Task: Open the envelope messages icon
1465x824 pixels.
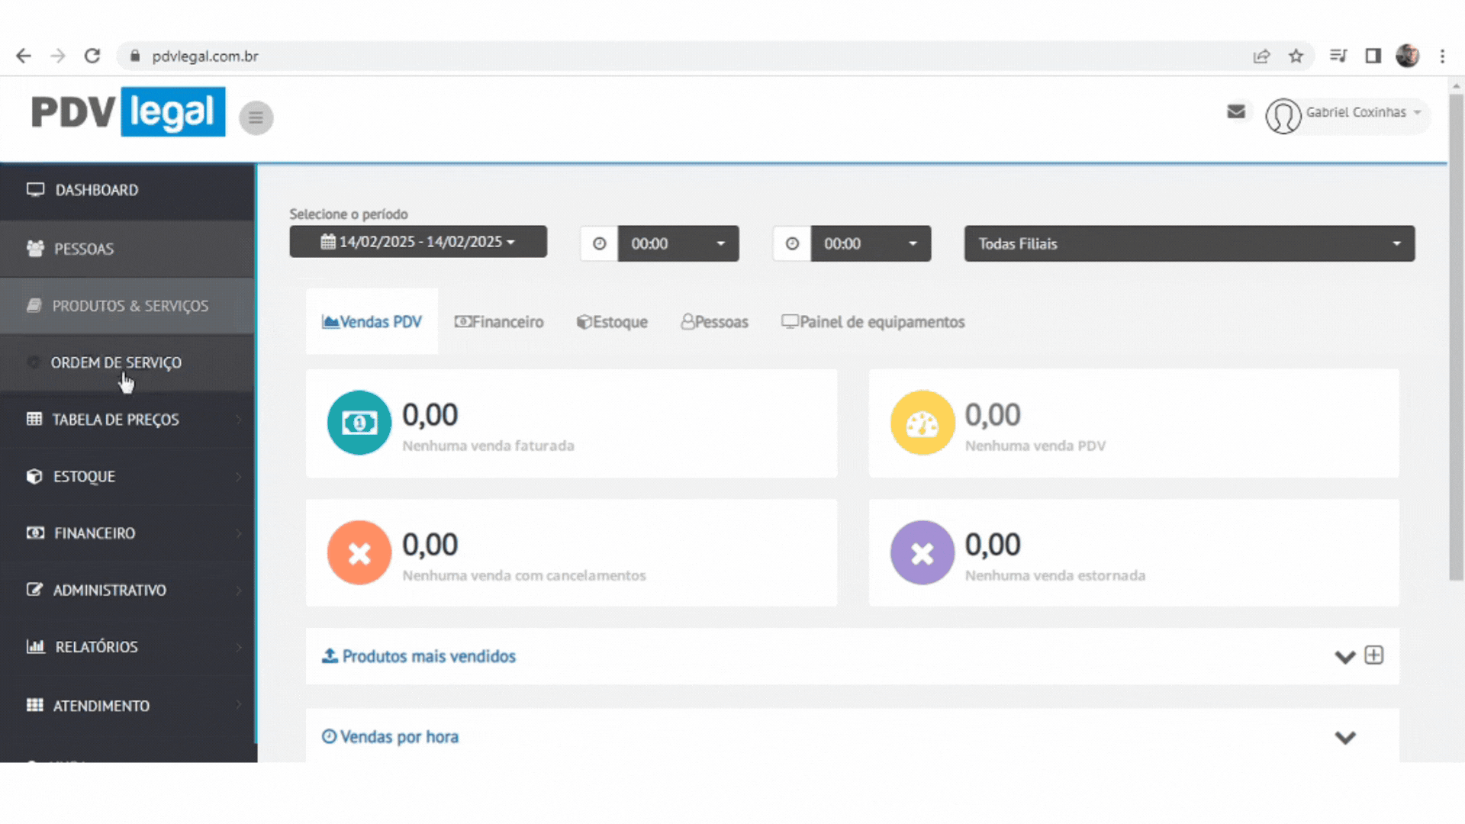Action: coord(1236,112)
